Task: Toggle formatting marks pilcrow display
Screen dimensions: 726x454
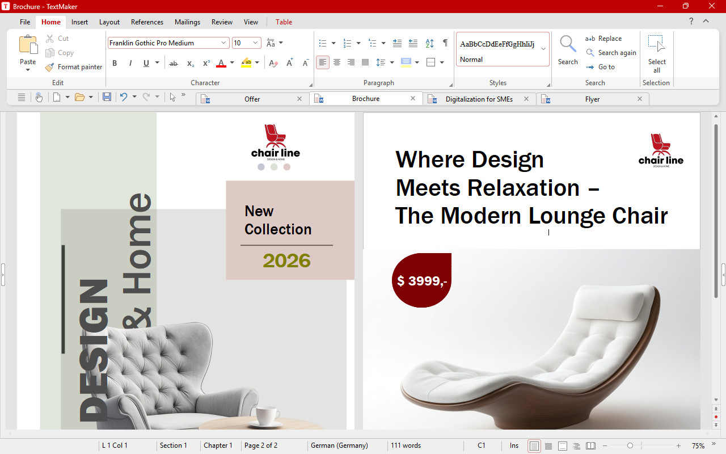Action: click(445, 43)
